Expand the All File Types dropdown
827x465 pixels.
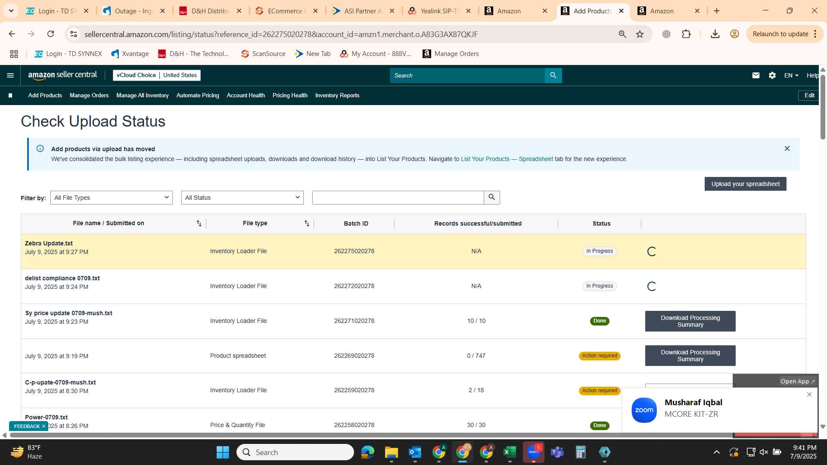click(112, 198)
